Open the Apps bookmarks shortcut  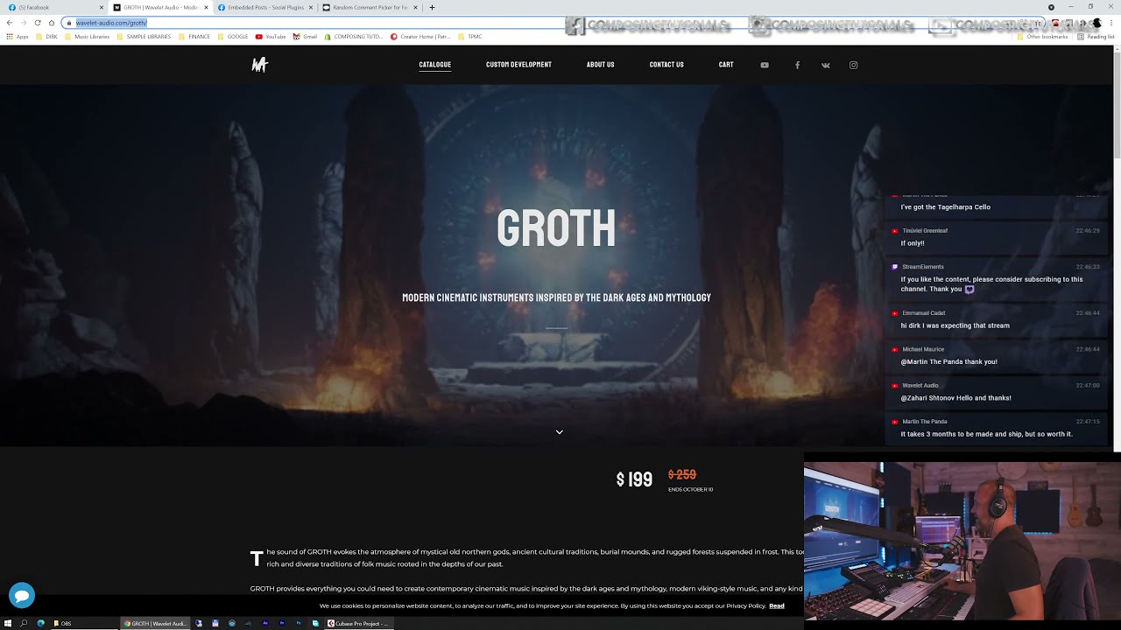(18, 37)
